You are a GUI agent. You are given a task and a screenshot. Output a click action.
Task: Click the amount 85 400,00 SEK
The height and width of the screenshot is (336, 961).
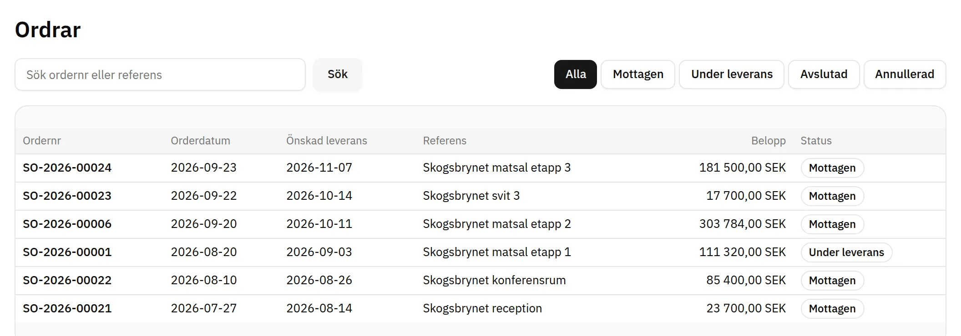pyautogui.click(x=746, y=281)
